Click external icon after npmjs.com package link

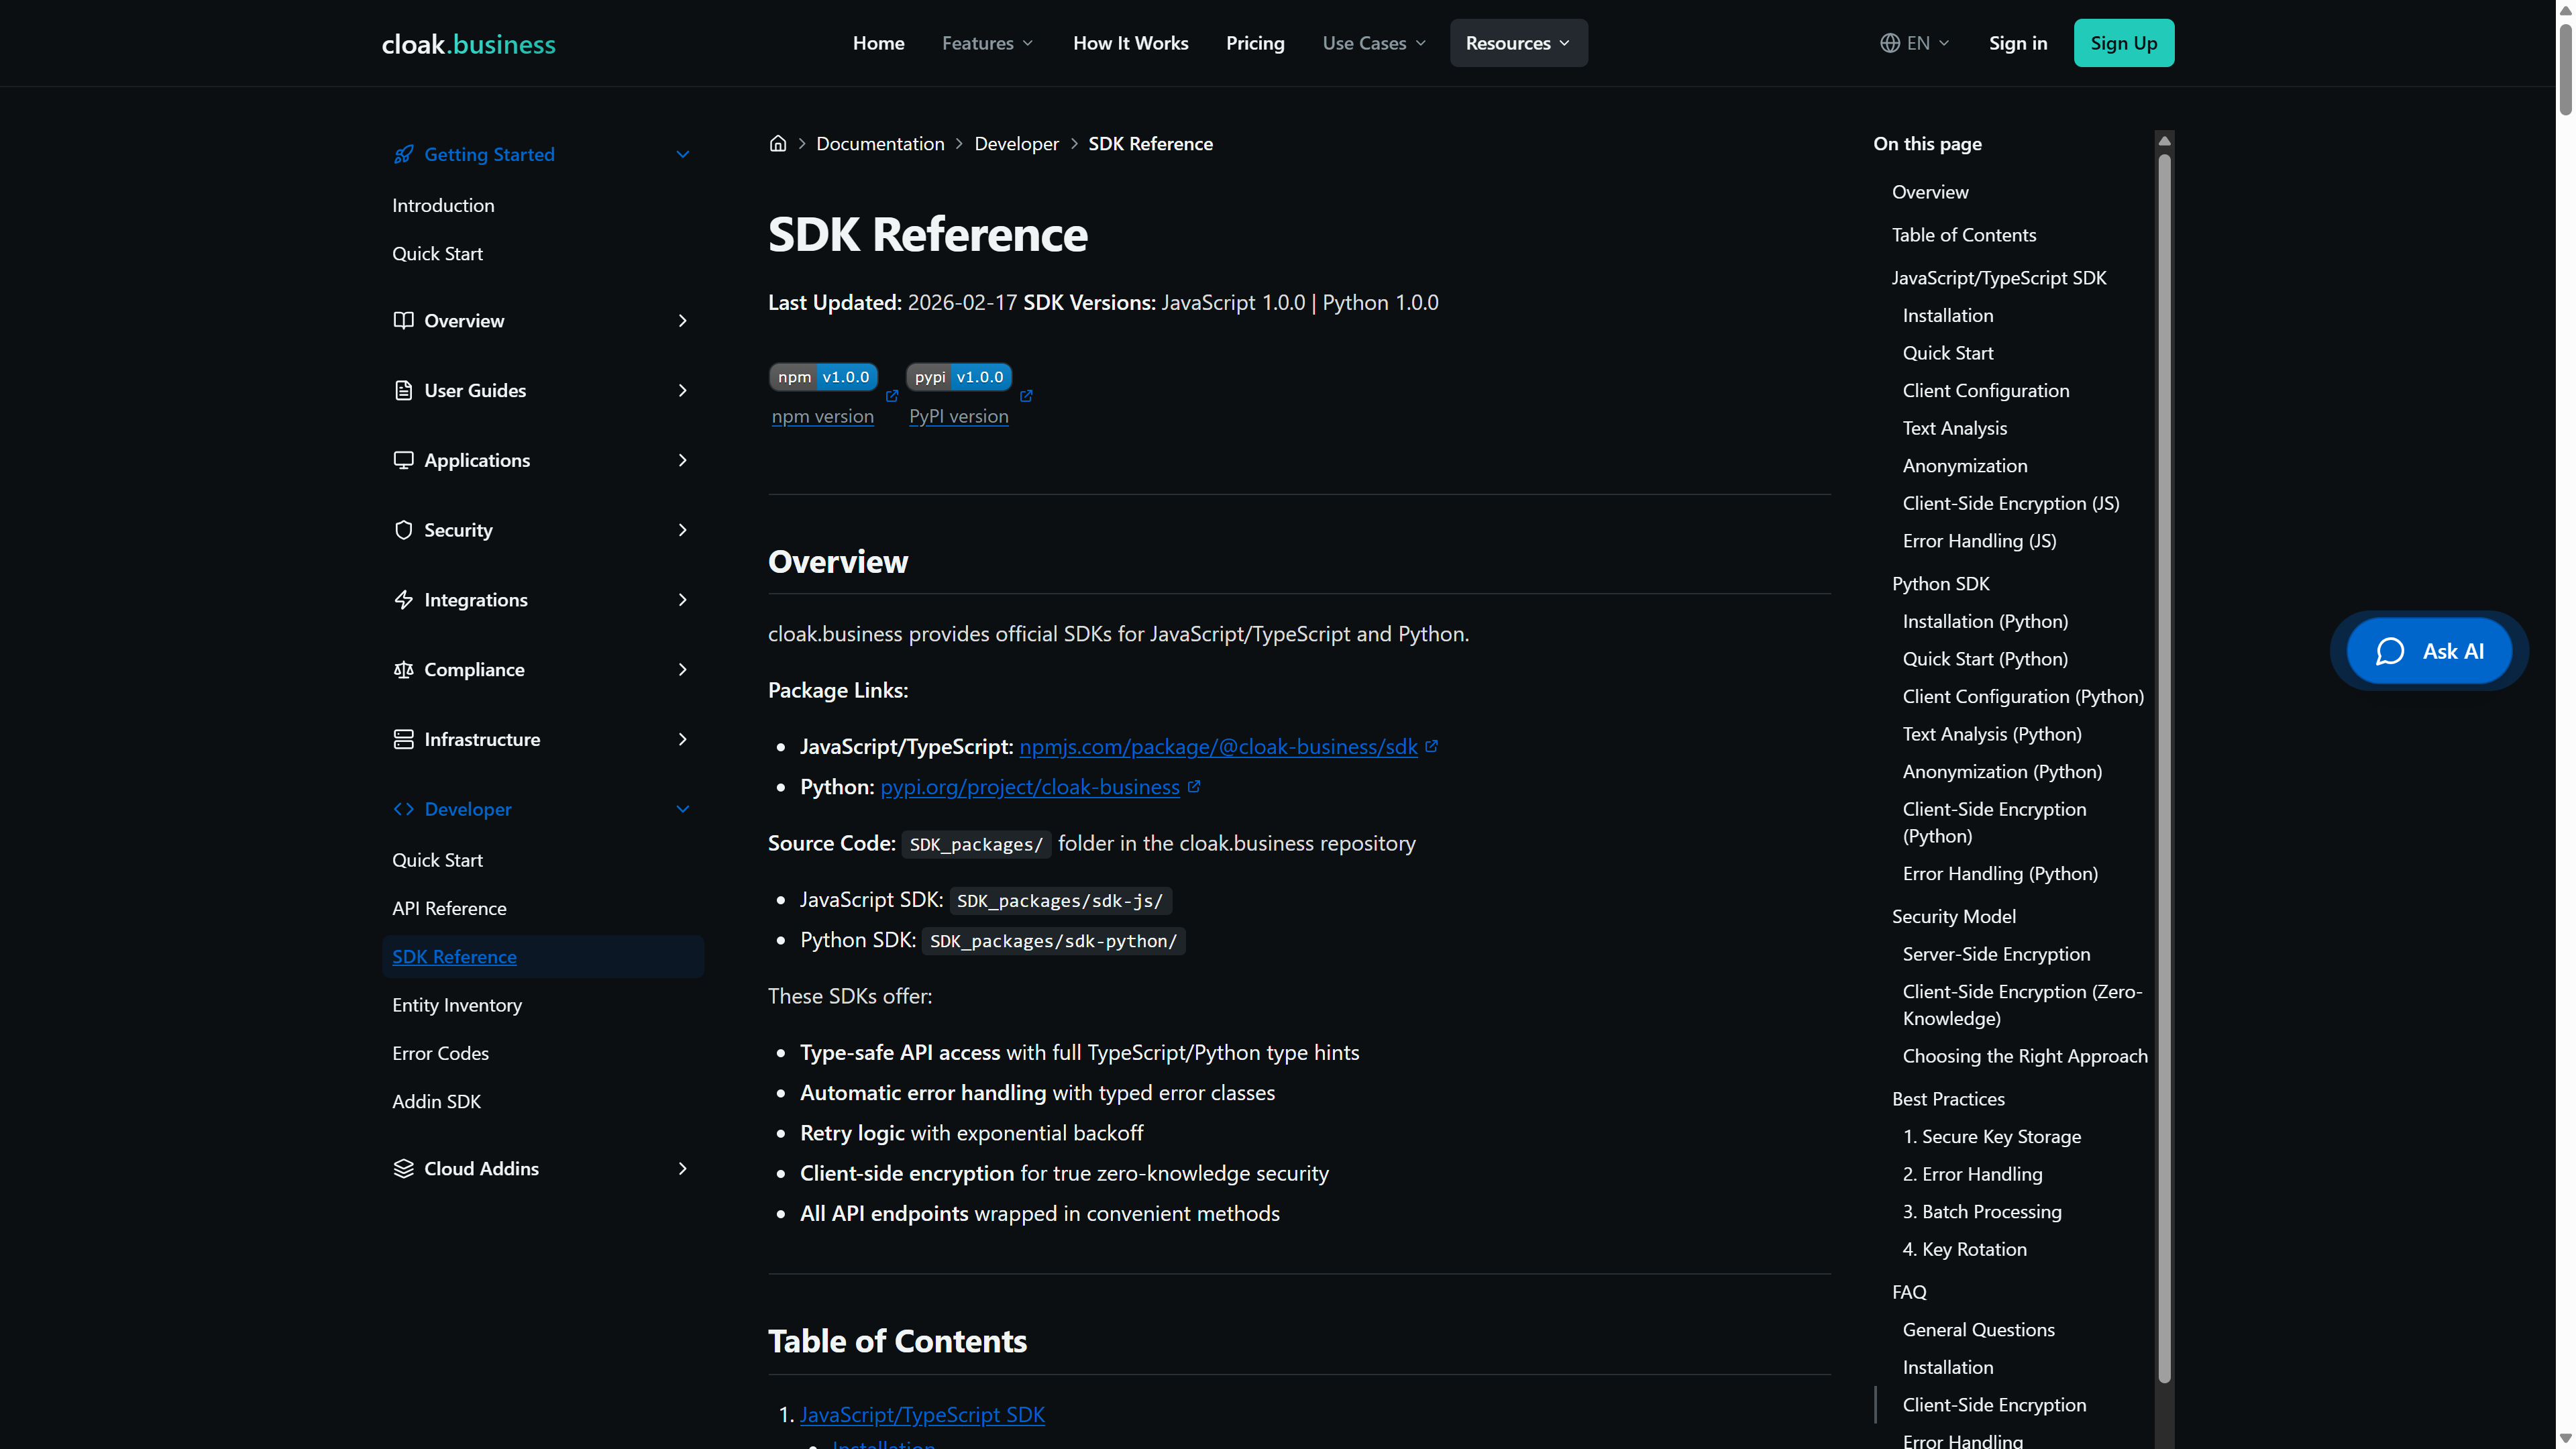coord(1431,746)
